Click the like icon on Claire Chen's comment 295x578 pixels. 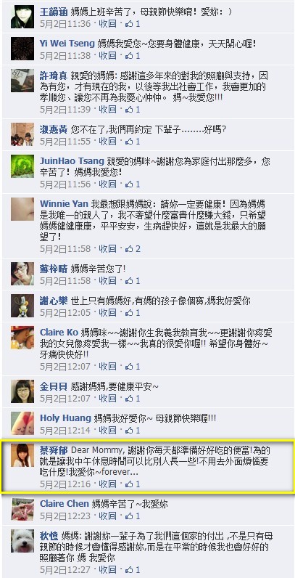[x=129, y=516]
